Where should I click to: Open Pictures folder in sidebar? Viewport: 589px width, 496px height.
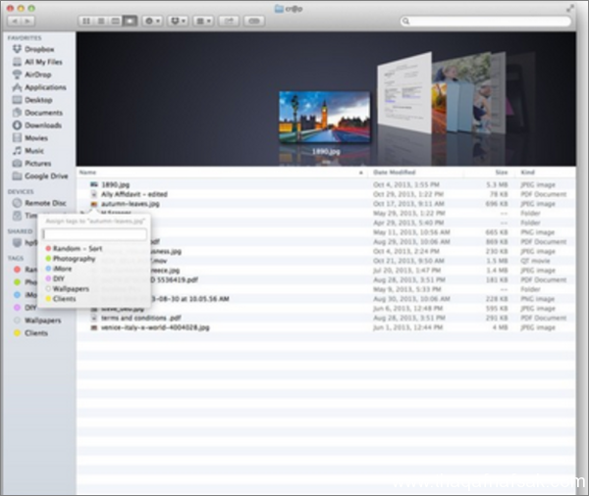pos(32,164)
